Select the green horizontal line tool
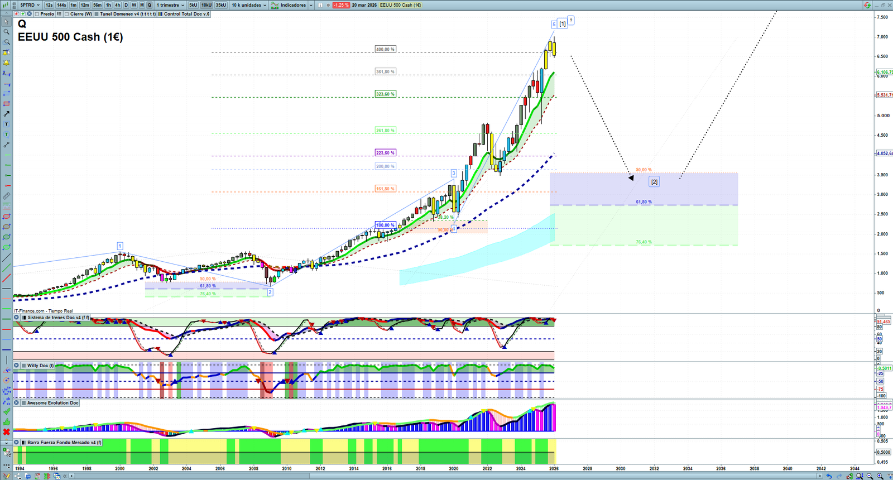Image resolution: width=893 pixels, height=480 pixels. click(6, 318)
